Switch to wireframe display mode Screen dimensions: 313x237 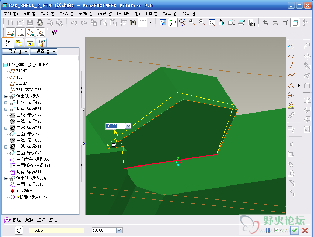click(265, 22)
